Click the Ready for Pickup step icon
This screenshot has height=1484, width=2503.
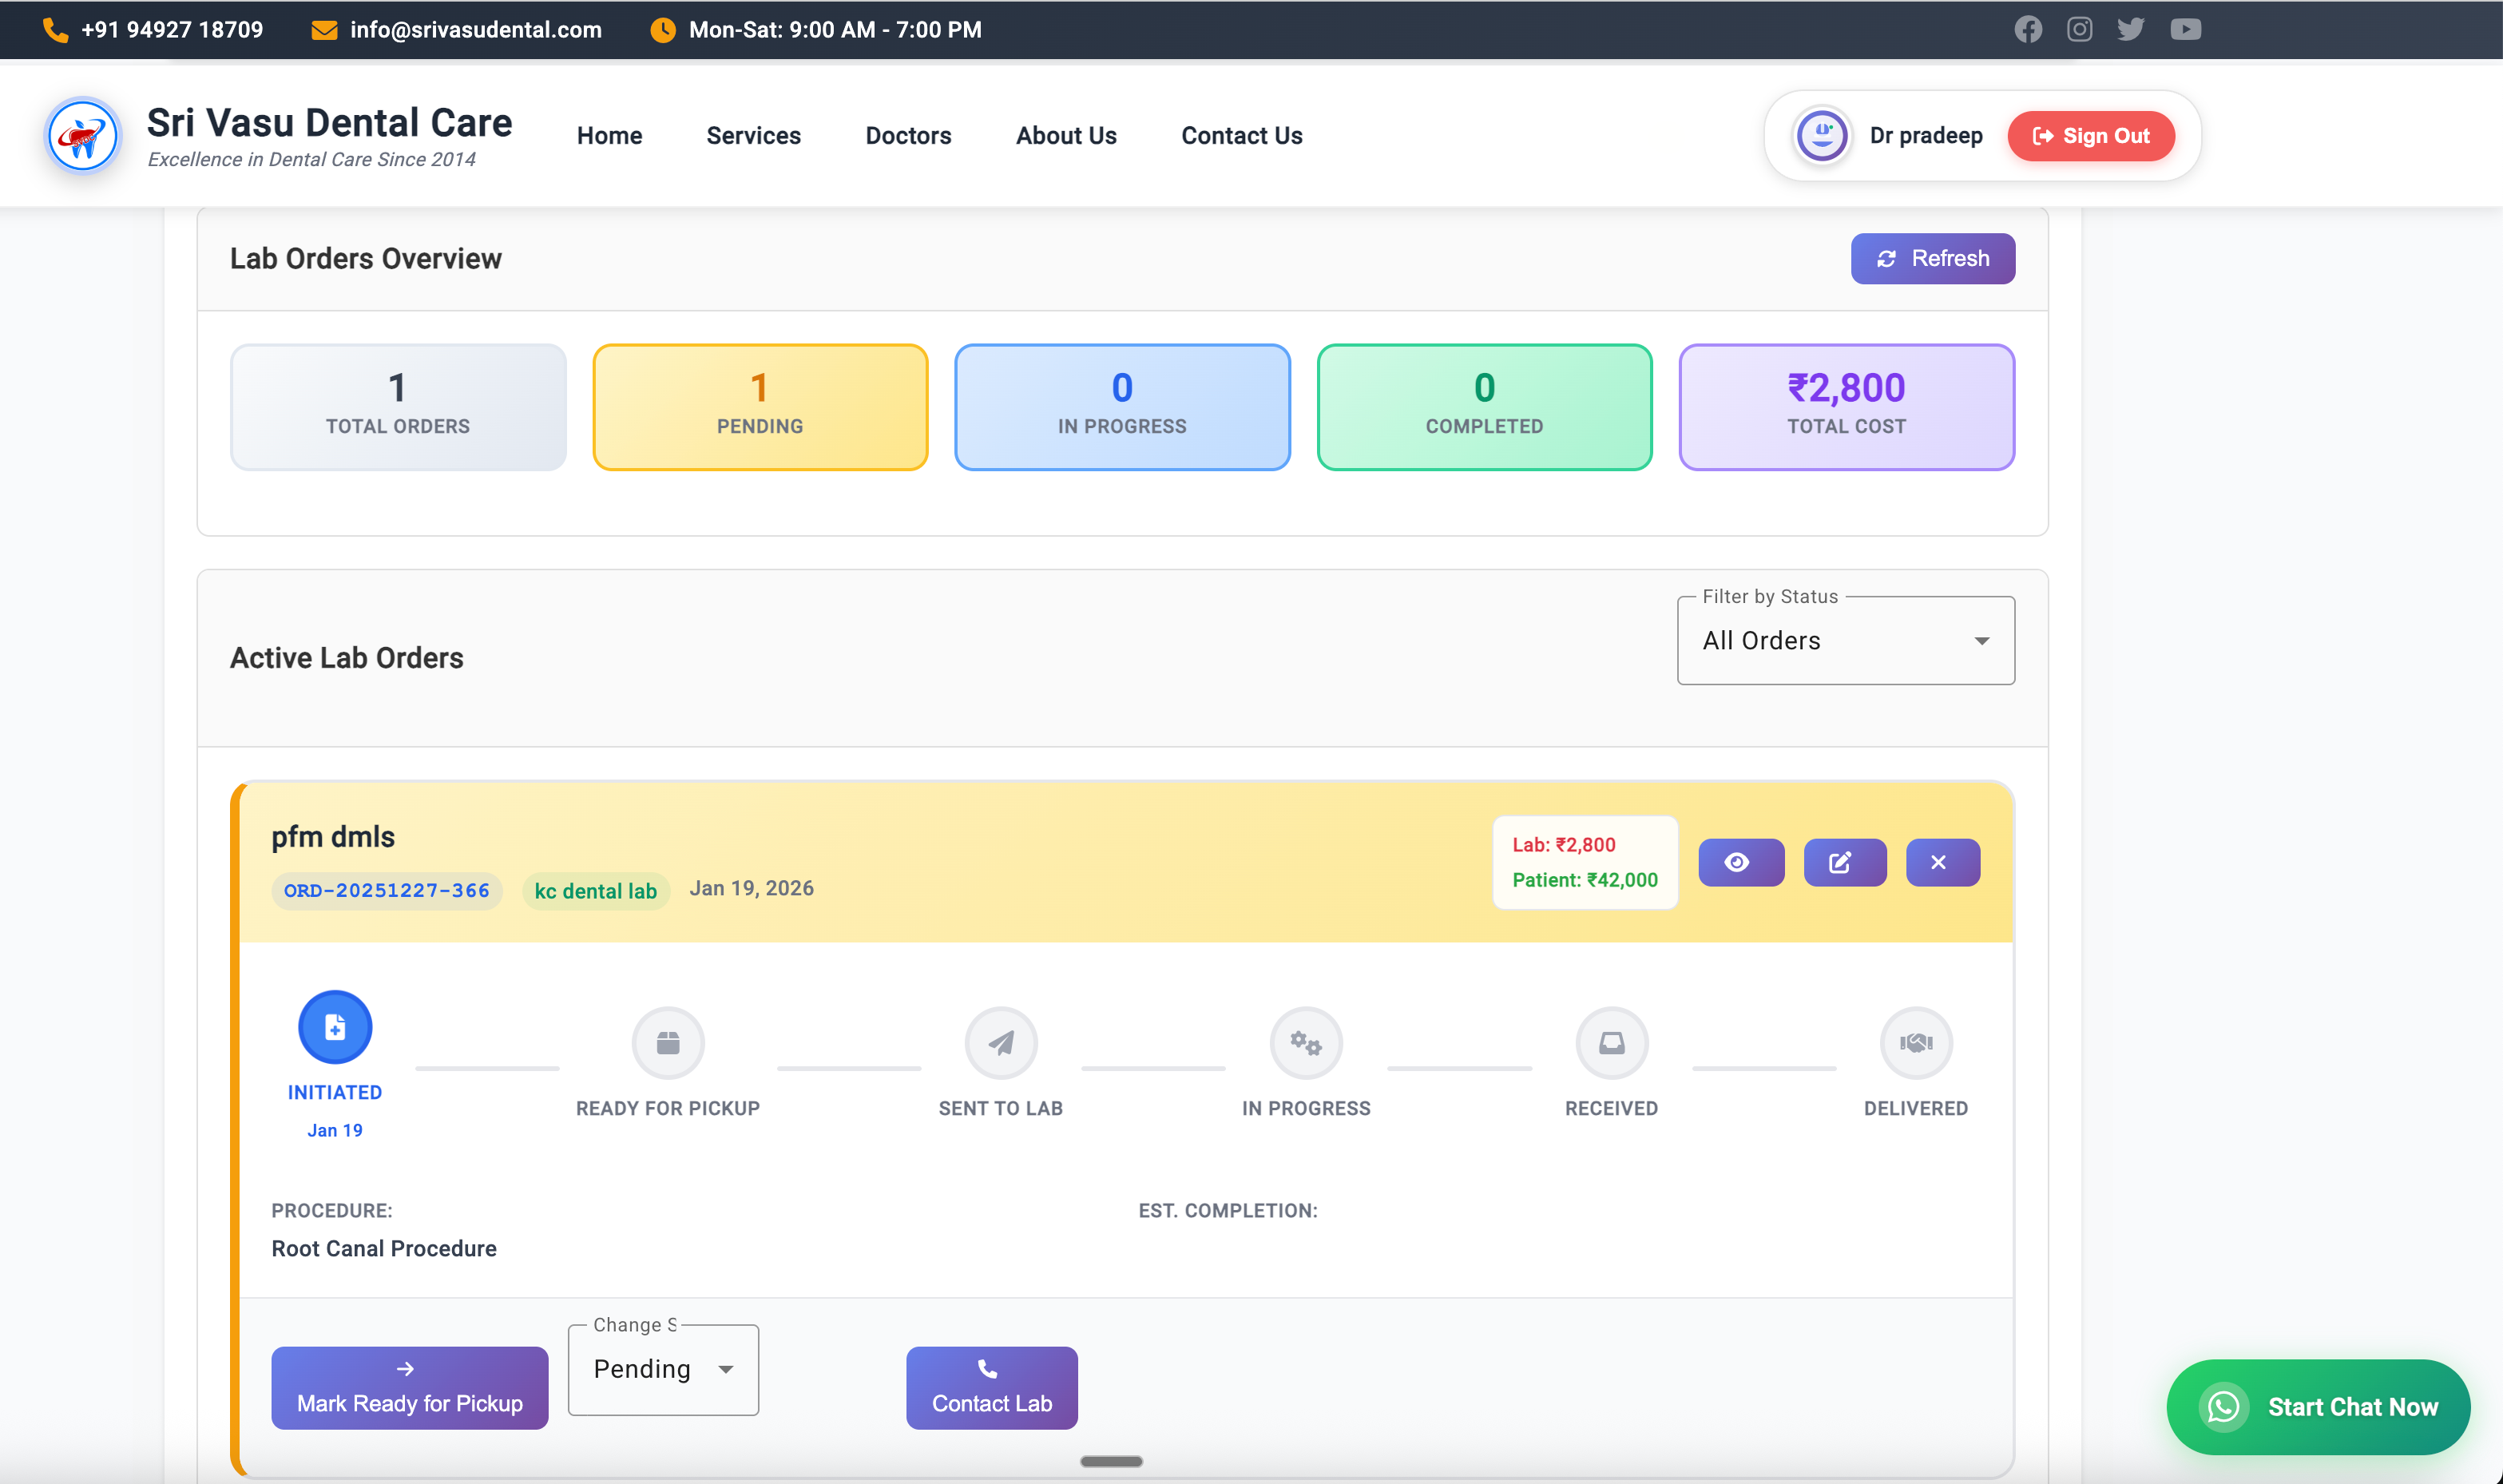click(667, 1042)
